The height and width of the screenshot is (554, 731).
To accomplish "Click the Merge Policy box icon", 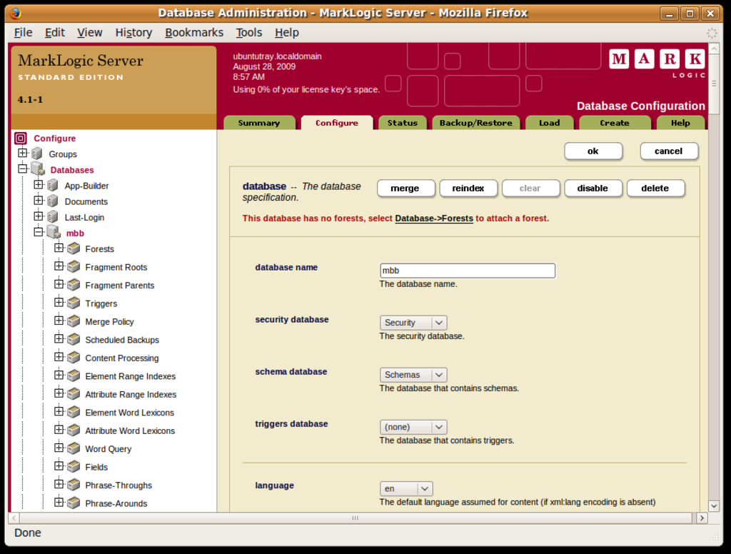I will (74, 321).
